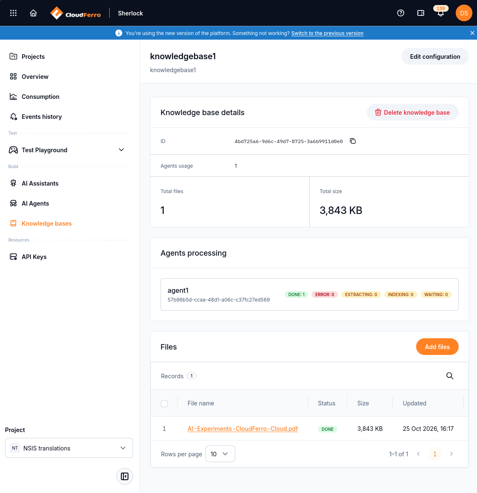Copy the knowledge base ID
Screen dimensions: 477x493
tap(353, 141)
